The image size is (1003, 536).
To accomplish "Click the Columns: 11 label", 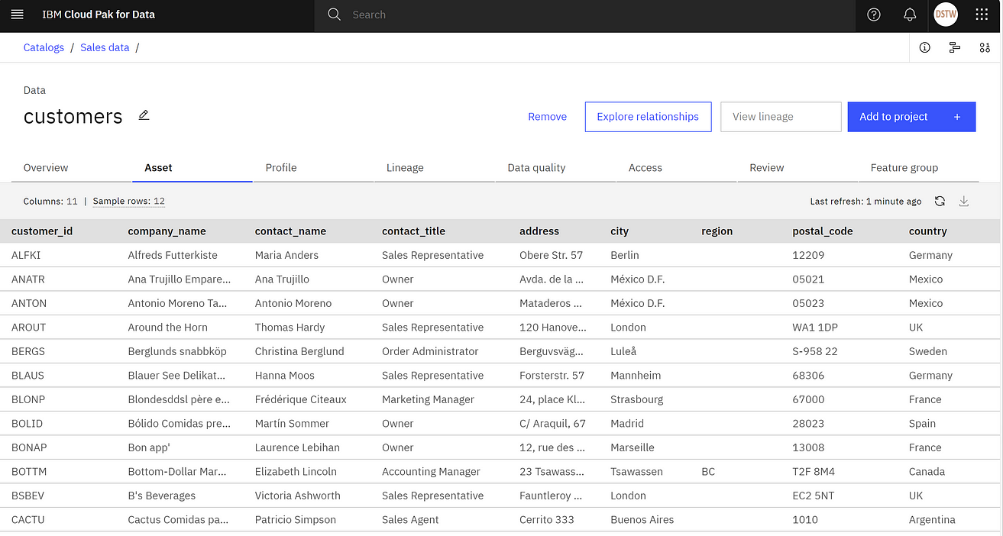I will point(50,202).
